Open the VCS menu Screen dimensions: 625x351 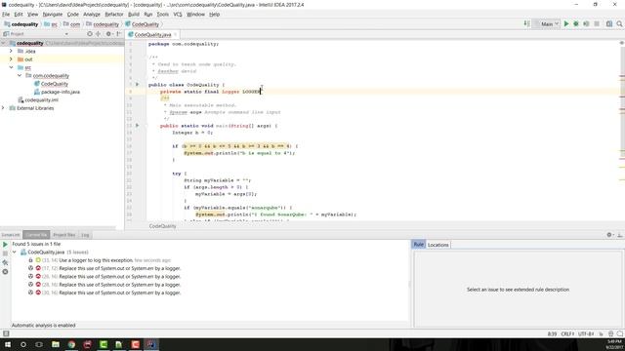pyautogui.click(x=178, y=15)
